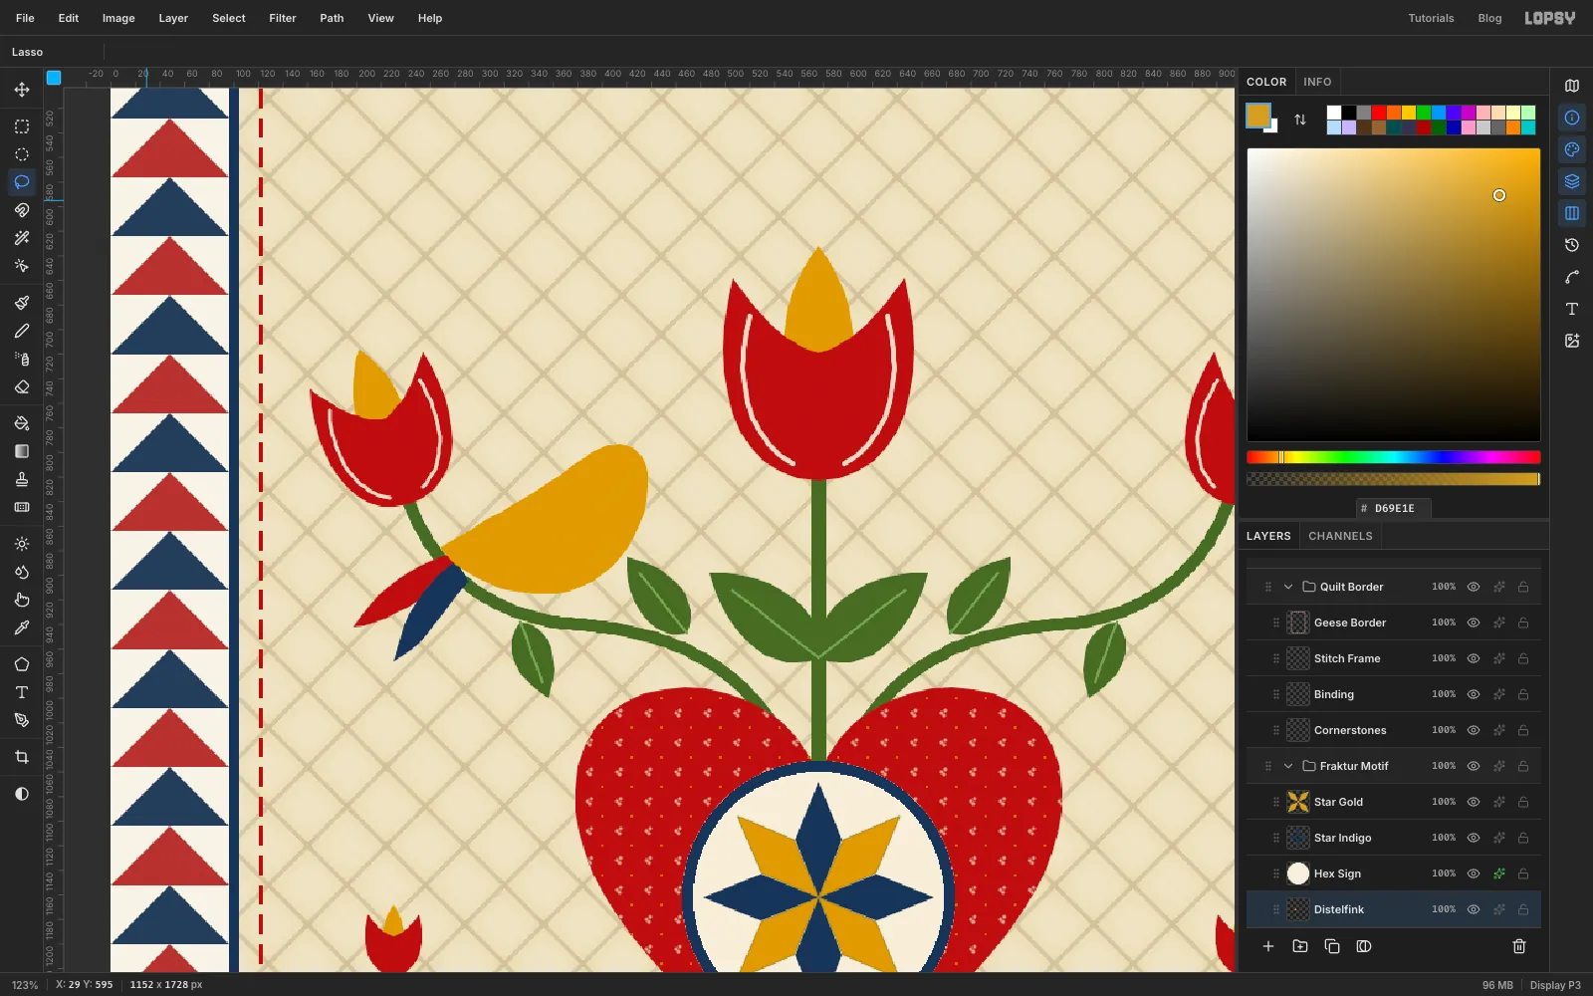Toggle visibility of Distelfink layer
Viewport: 1593px width, 996px height.
coord(1474,909)
